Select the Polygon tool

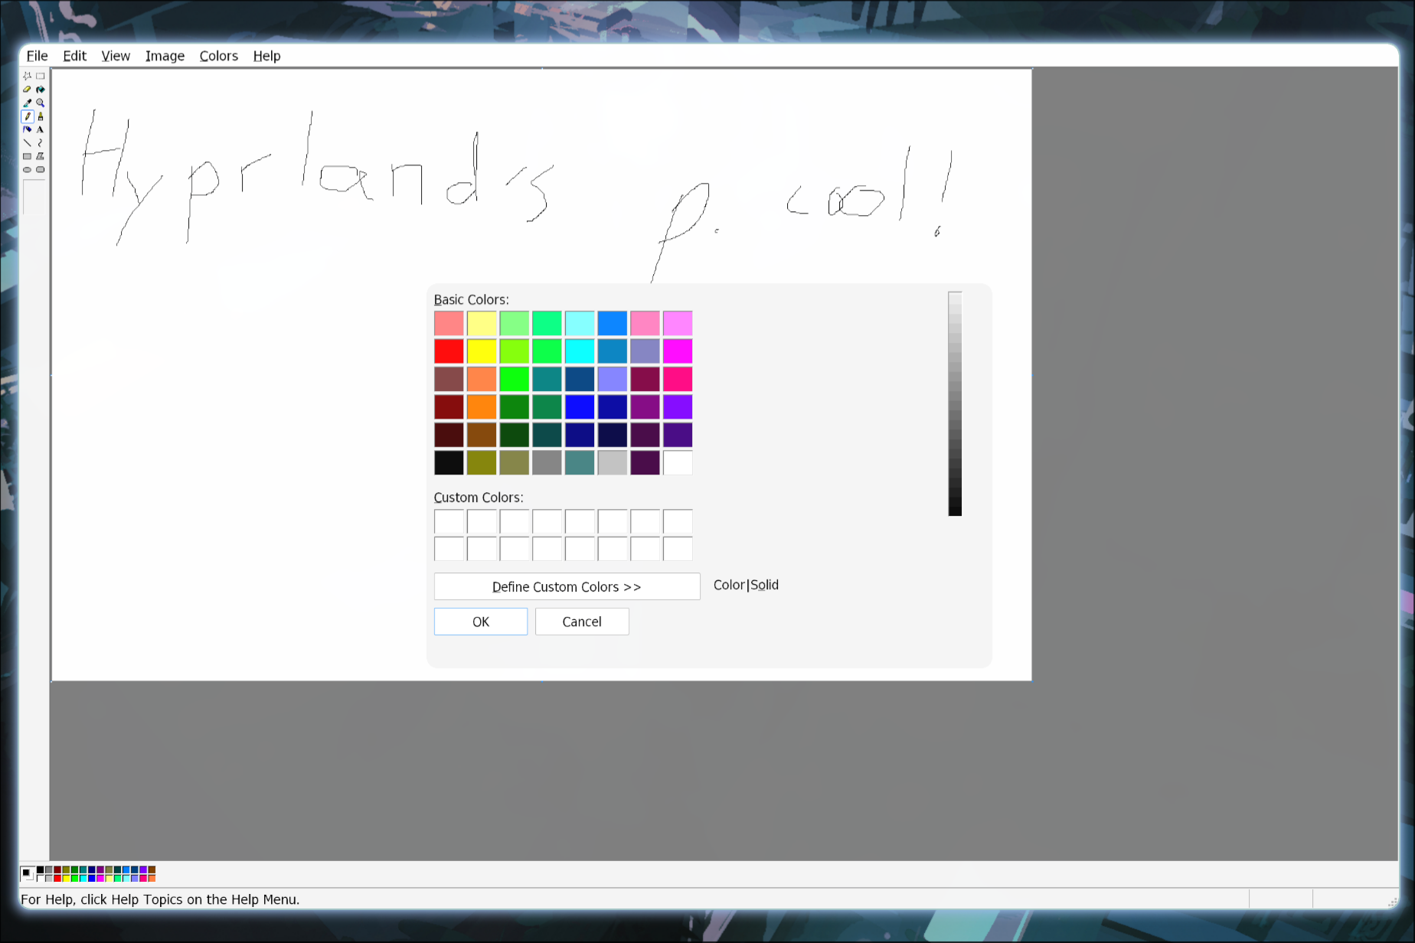click(x=41, y=155)
